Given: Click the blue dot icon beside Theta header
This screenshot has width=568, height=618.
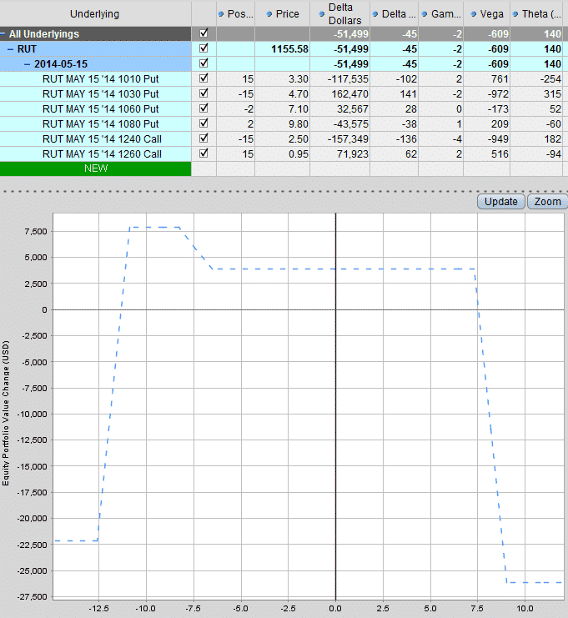Looking at the screenshot, I should [x=515, y=14].
